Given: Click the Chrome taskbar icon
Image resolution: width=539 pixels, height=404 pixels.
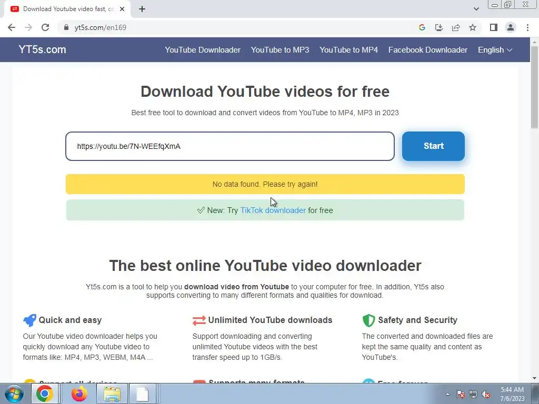Looking at the screenshot, I should click(45, 393).
